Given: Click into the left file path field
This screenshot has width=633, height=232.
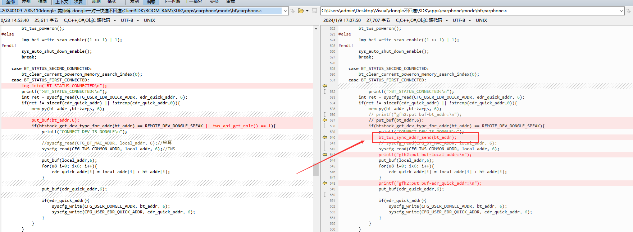Looking at the screenshot, I should 141,11.
